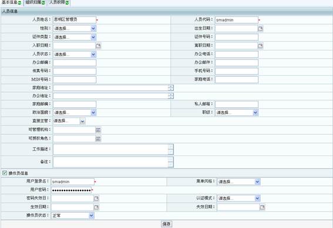Open calendar picker for 出生日期
The image size is (333, 228).
click(260, 28)
